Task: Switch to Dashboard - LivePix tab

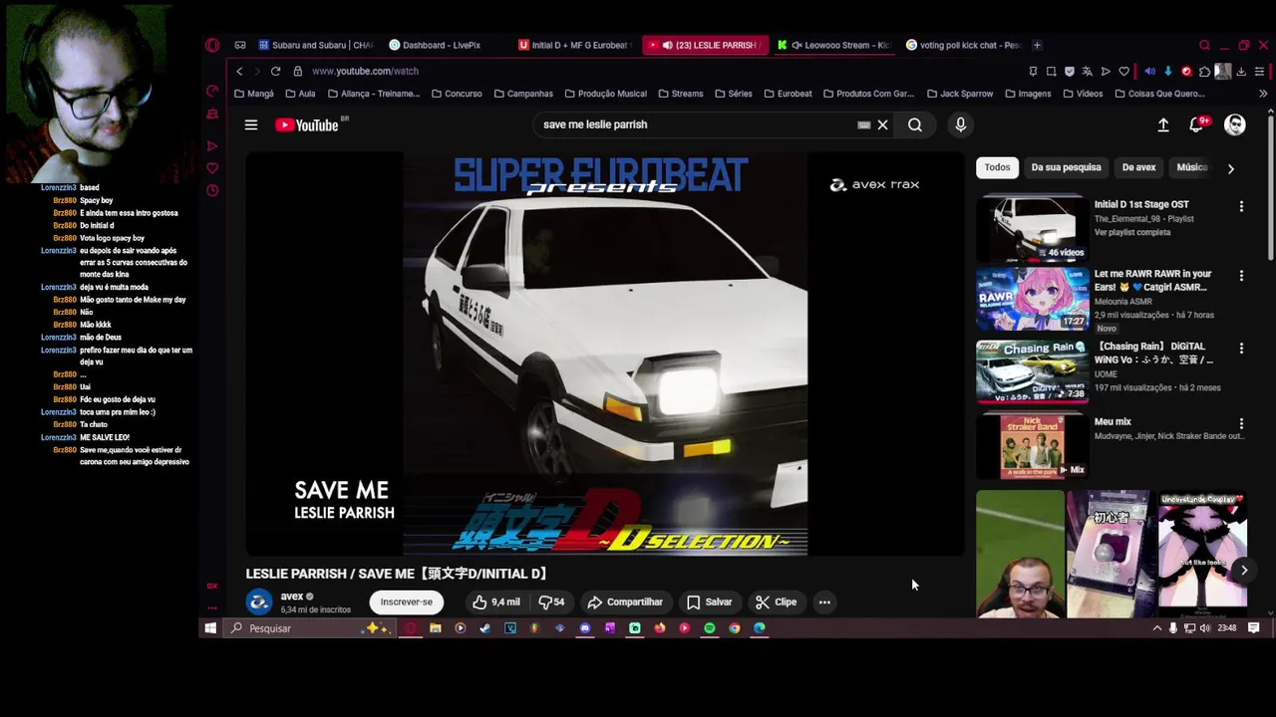Action: (x=436, y=45)
